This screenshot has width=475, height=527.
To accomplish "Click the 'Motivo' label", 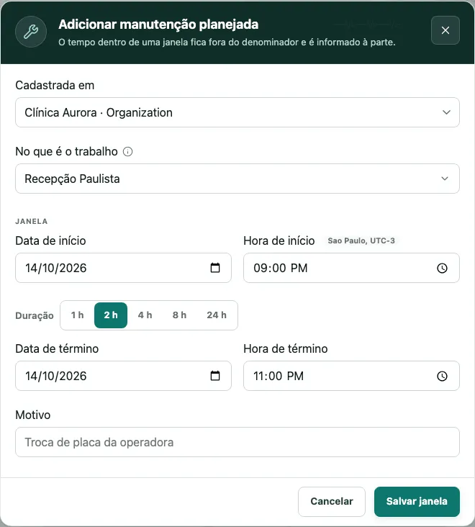I will [33, 415].
